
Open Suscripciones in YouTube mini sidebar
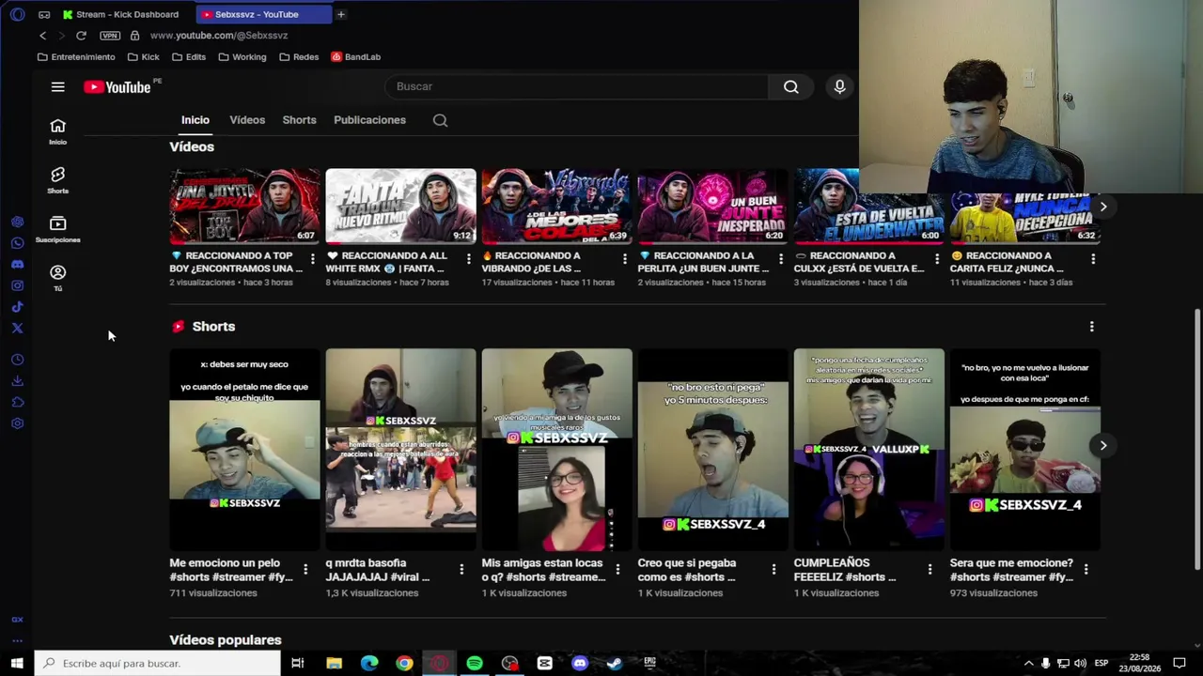coord(57,229)
